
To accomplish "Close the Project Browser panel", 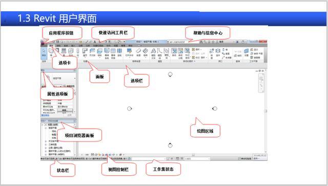I will point(74,121).
